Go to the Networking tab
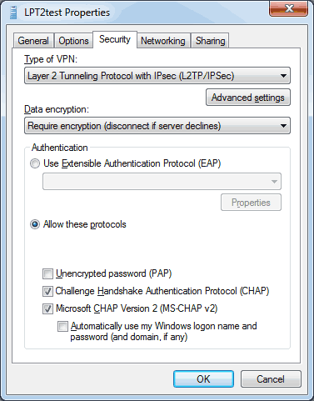The image size is (314, 401). (x=163, y=41)
